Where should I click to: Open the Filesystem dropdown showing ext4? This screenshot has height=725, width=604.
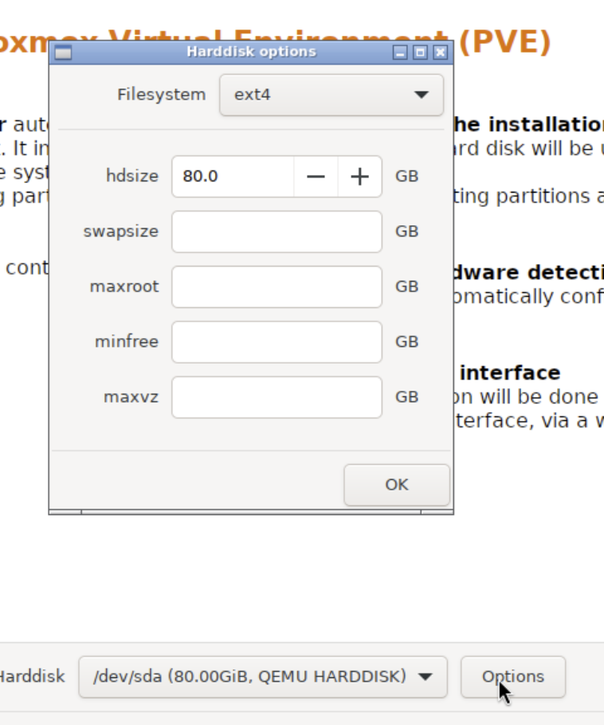pos(331,95)
